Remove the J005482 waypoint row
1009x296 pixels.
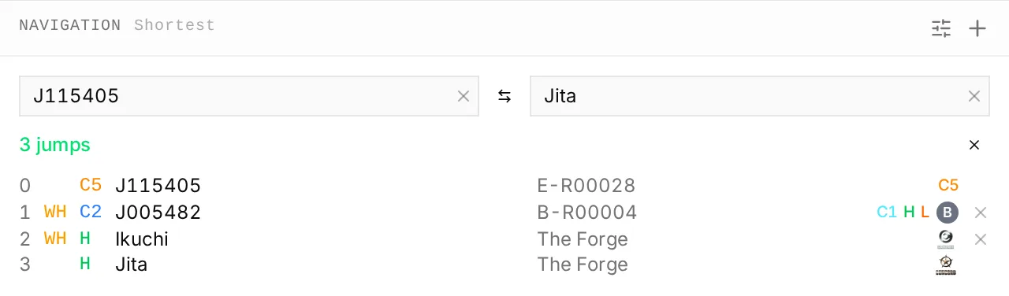tap(981, 212)
